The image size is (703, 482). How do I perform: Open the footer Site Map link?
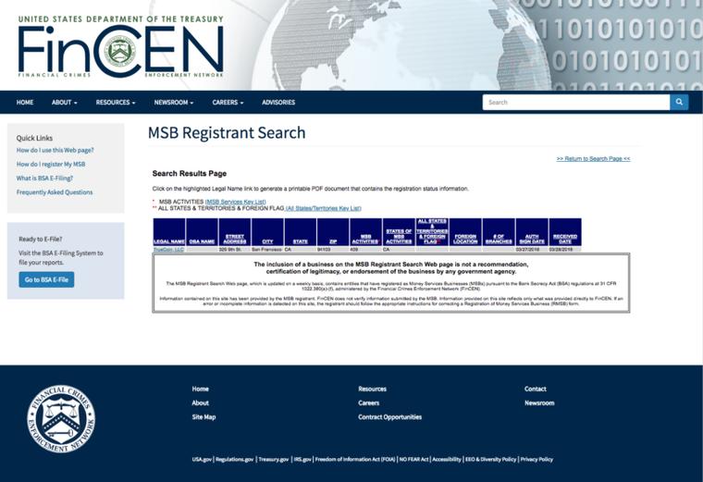click(204, 416)
